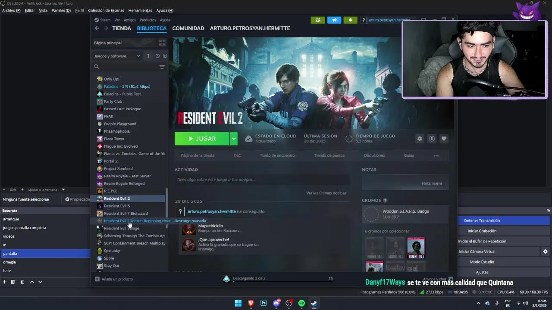Show ready-to-play games filter icon

[165, 56]
